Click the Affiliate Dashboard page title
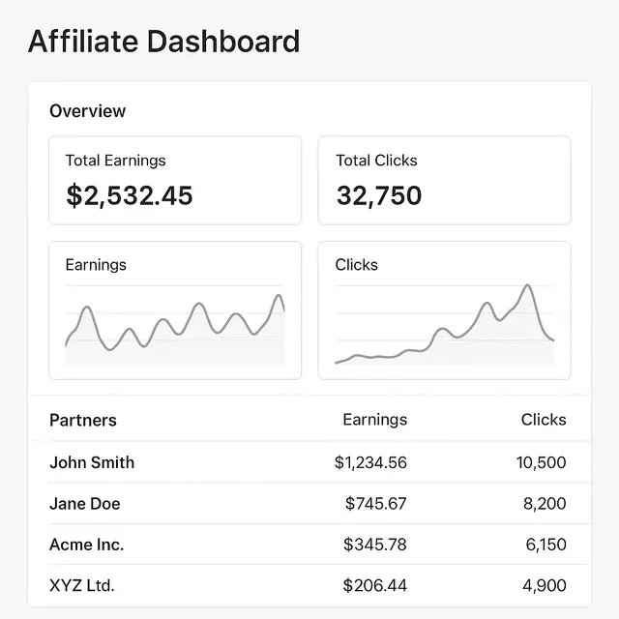This screenshot has height=619, width=619. [163, 43]
